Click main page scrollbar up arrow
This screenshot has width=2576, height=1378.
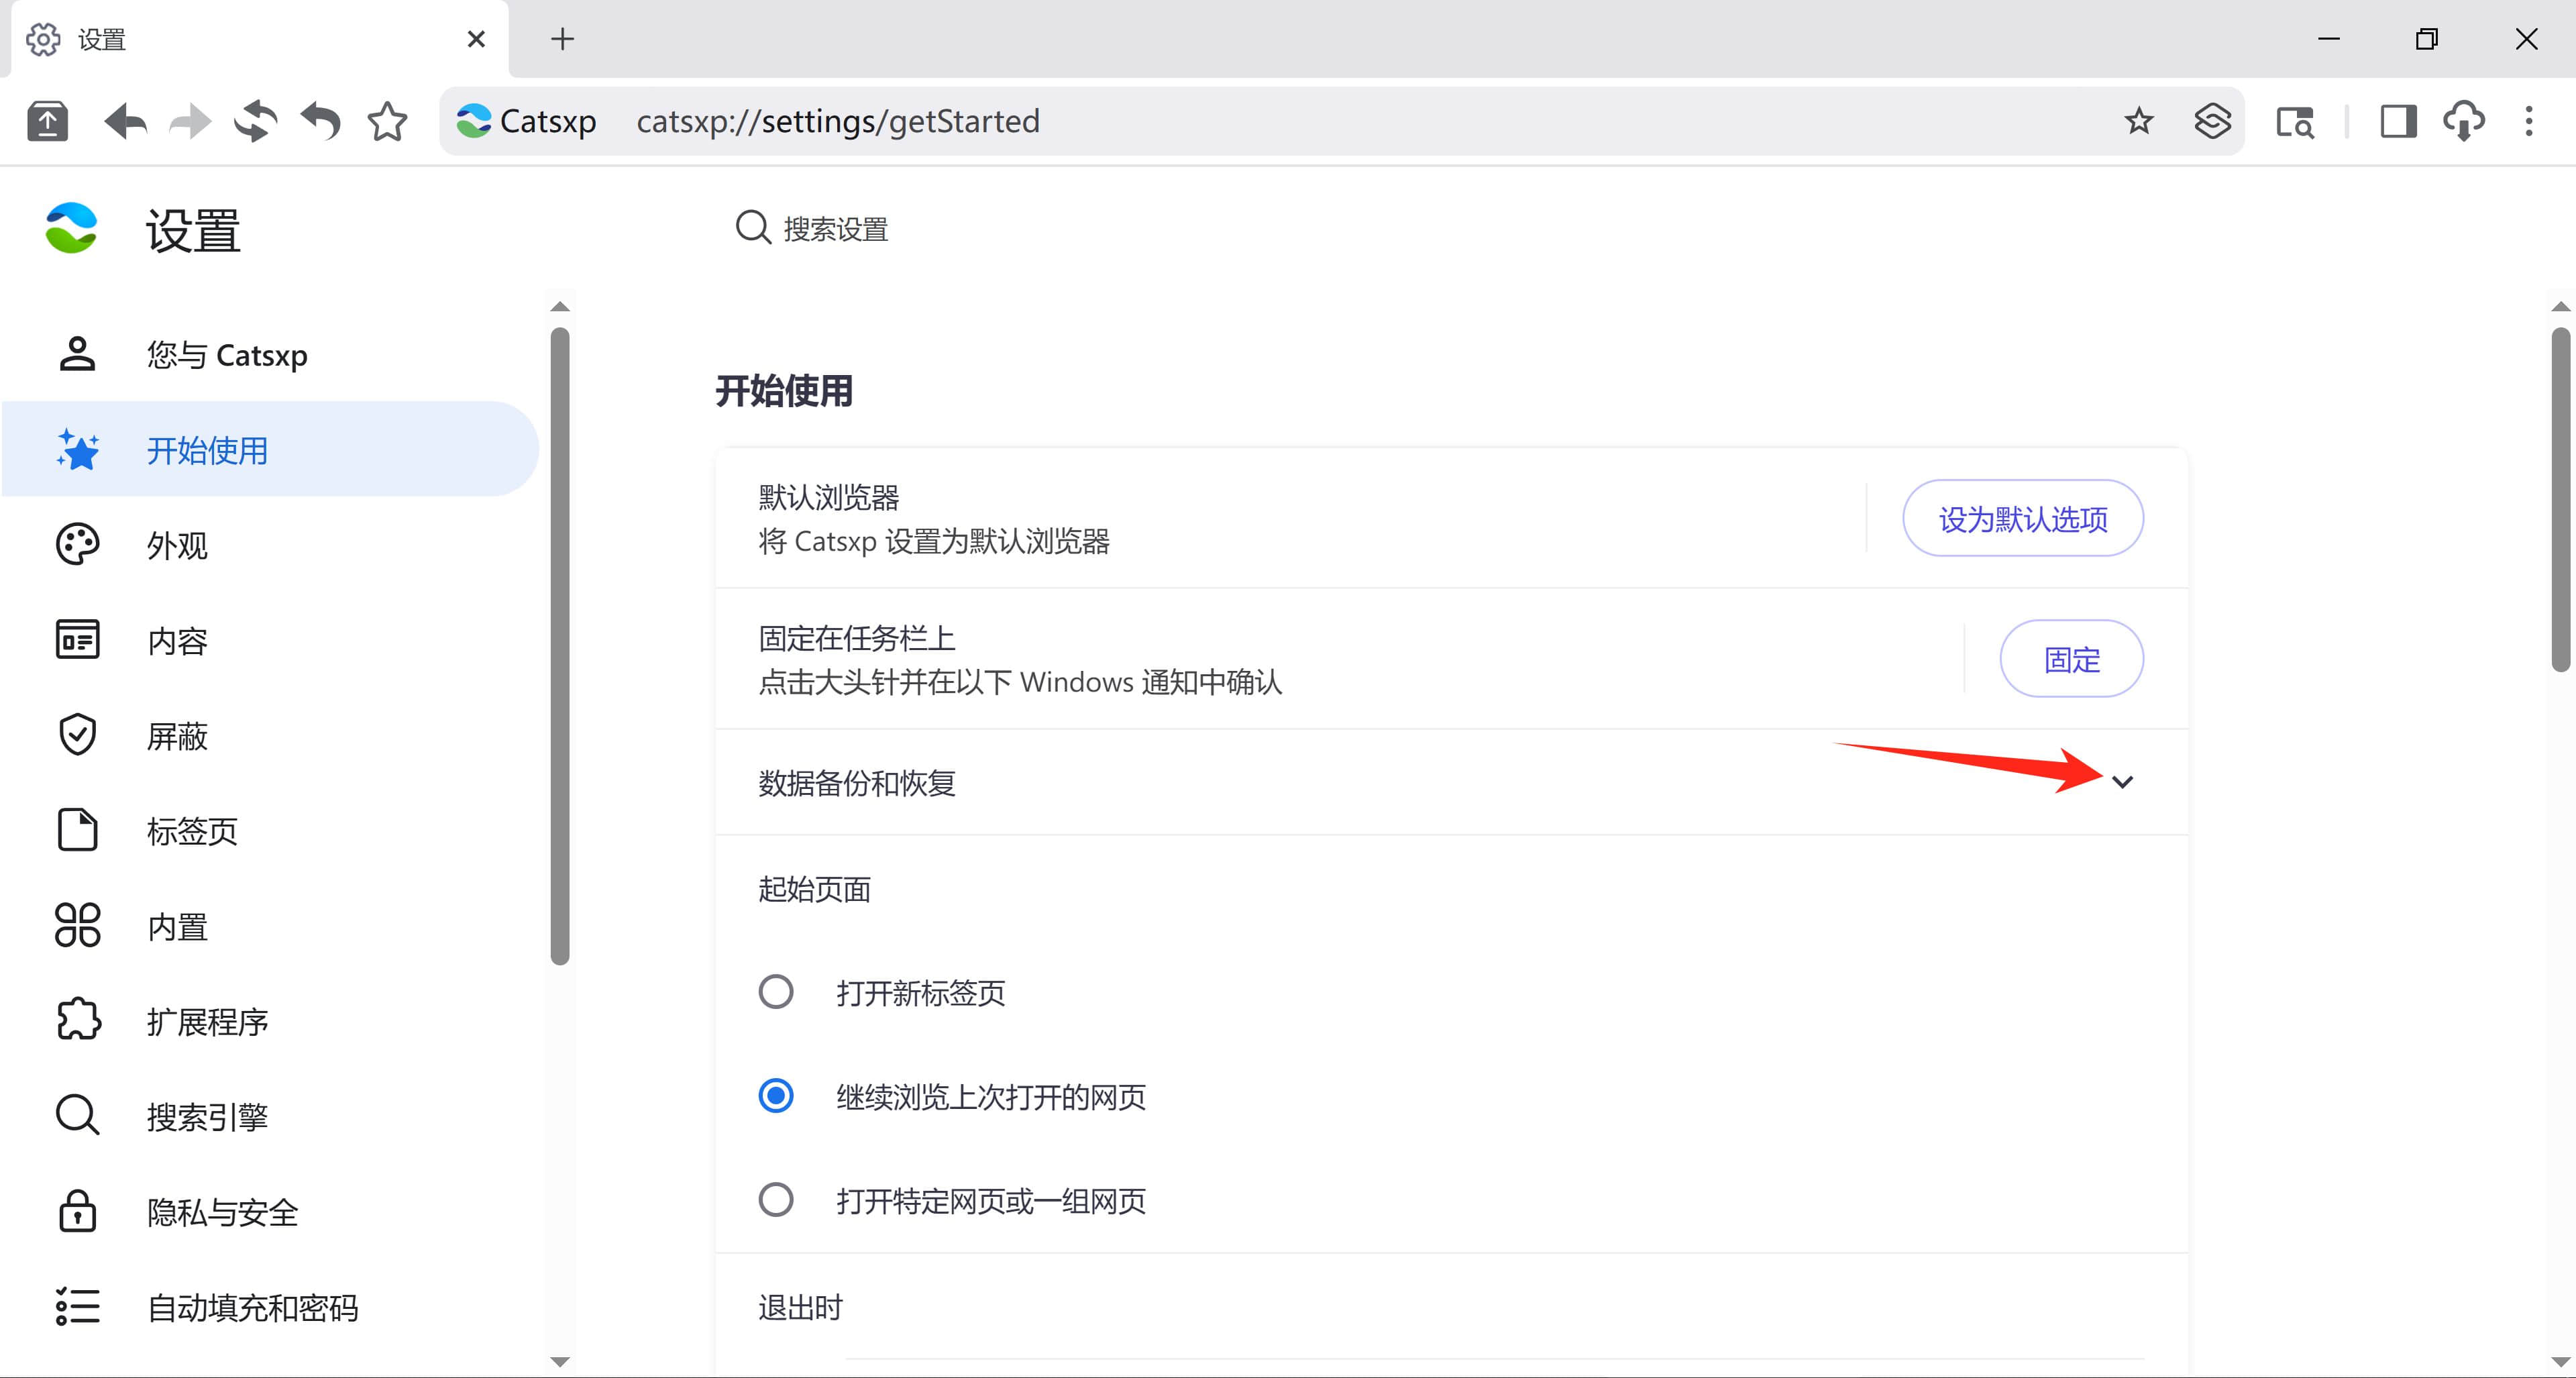pyautogui.click(x=2560, y=306)
